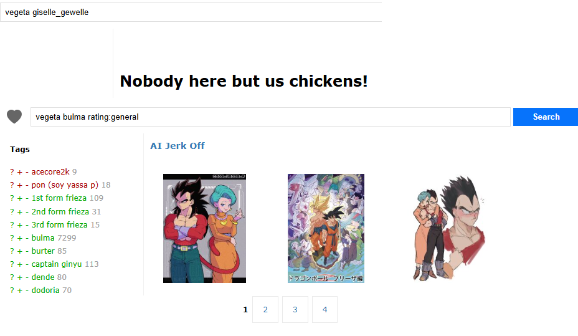
Task: Open the Vegeta and Bulma crossed-arms thumbnail
Action: 204,228
